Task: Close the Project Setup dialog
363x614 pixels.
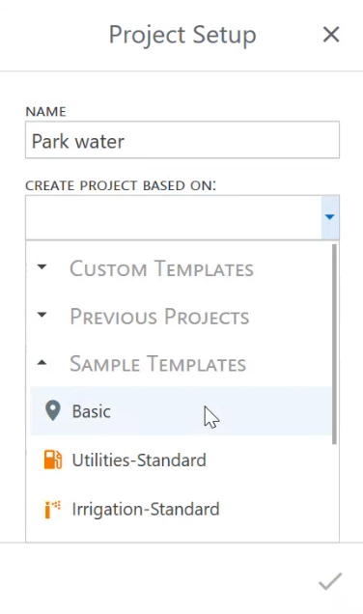Action: click(331, 35)
